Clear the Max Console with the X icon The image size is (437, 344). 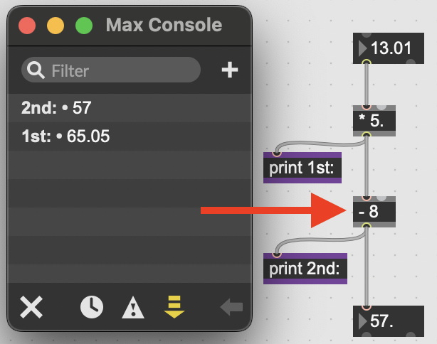31,307
